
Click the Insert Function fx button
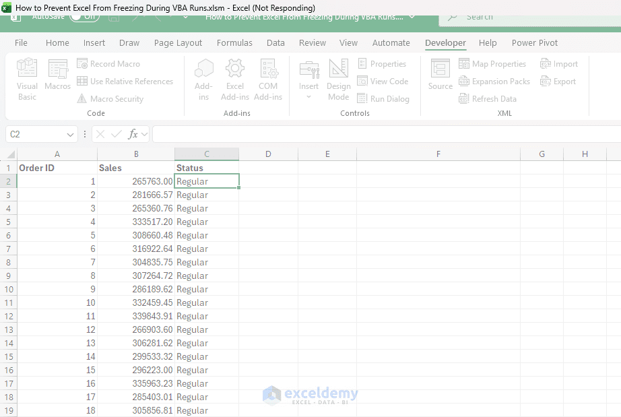133,134
